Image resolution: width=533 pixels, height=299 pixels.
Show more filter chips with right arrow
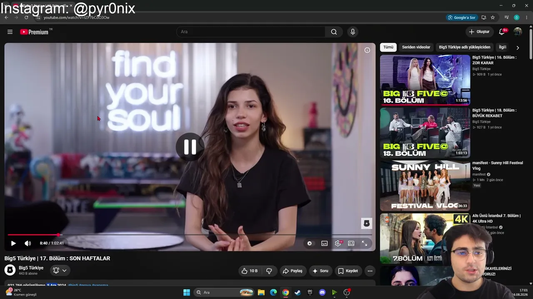[518, 48]
